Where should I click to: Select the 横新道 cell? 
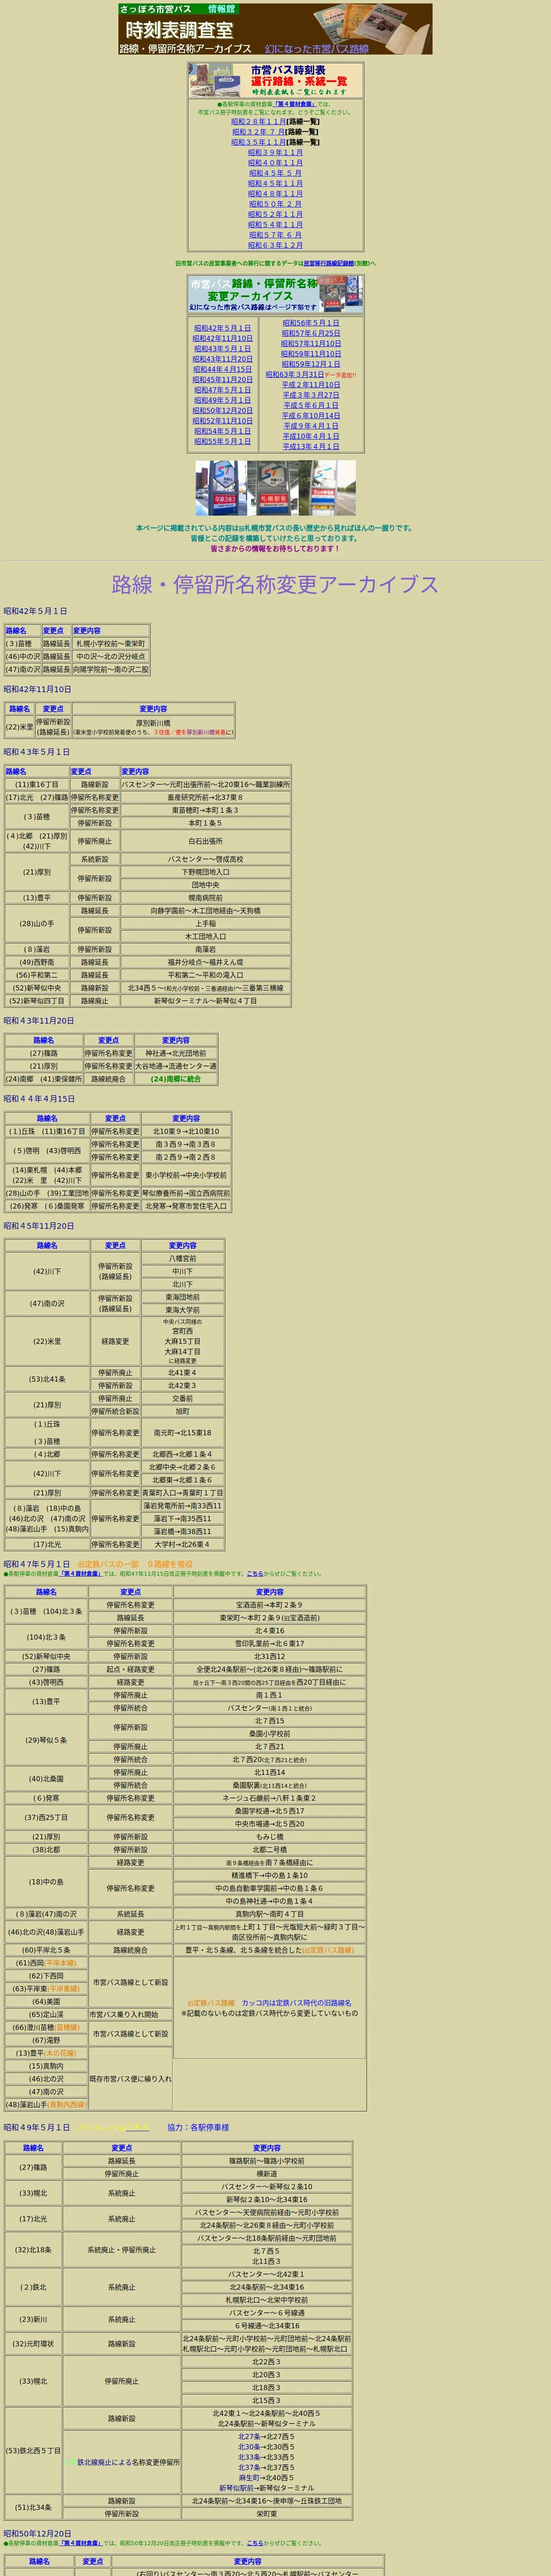266,2174
